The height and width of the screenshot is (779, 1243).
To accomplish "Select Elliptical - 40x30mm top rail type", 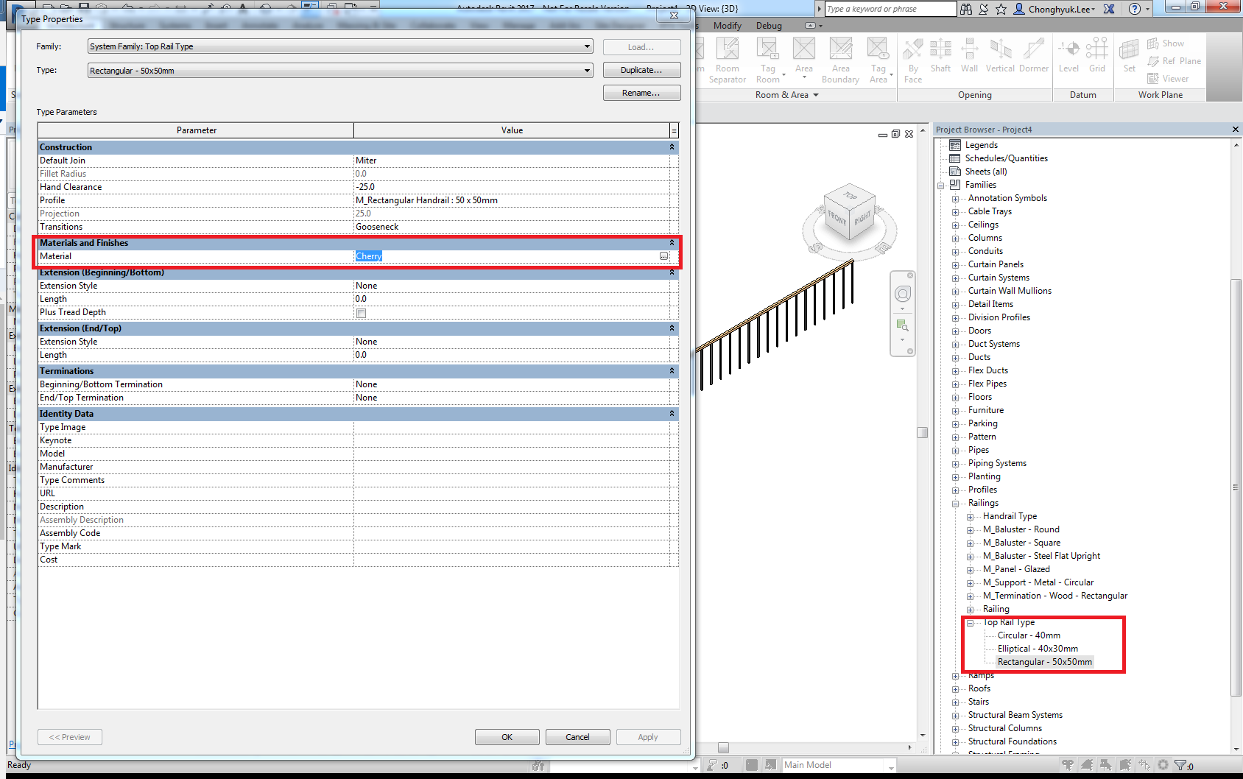I will 1038,649.
